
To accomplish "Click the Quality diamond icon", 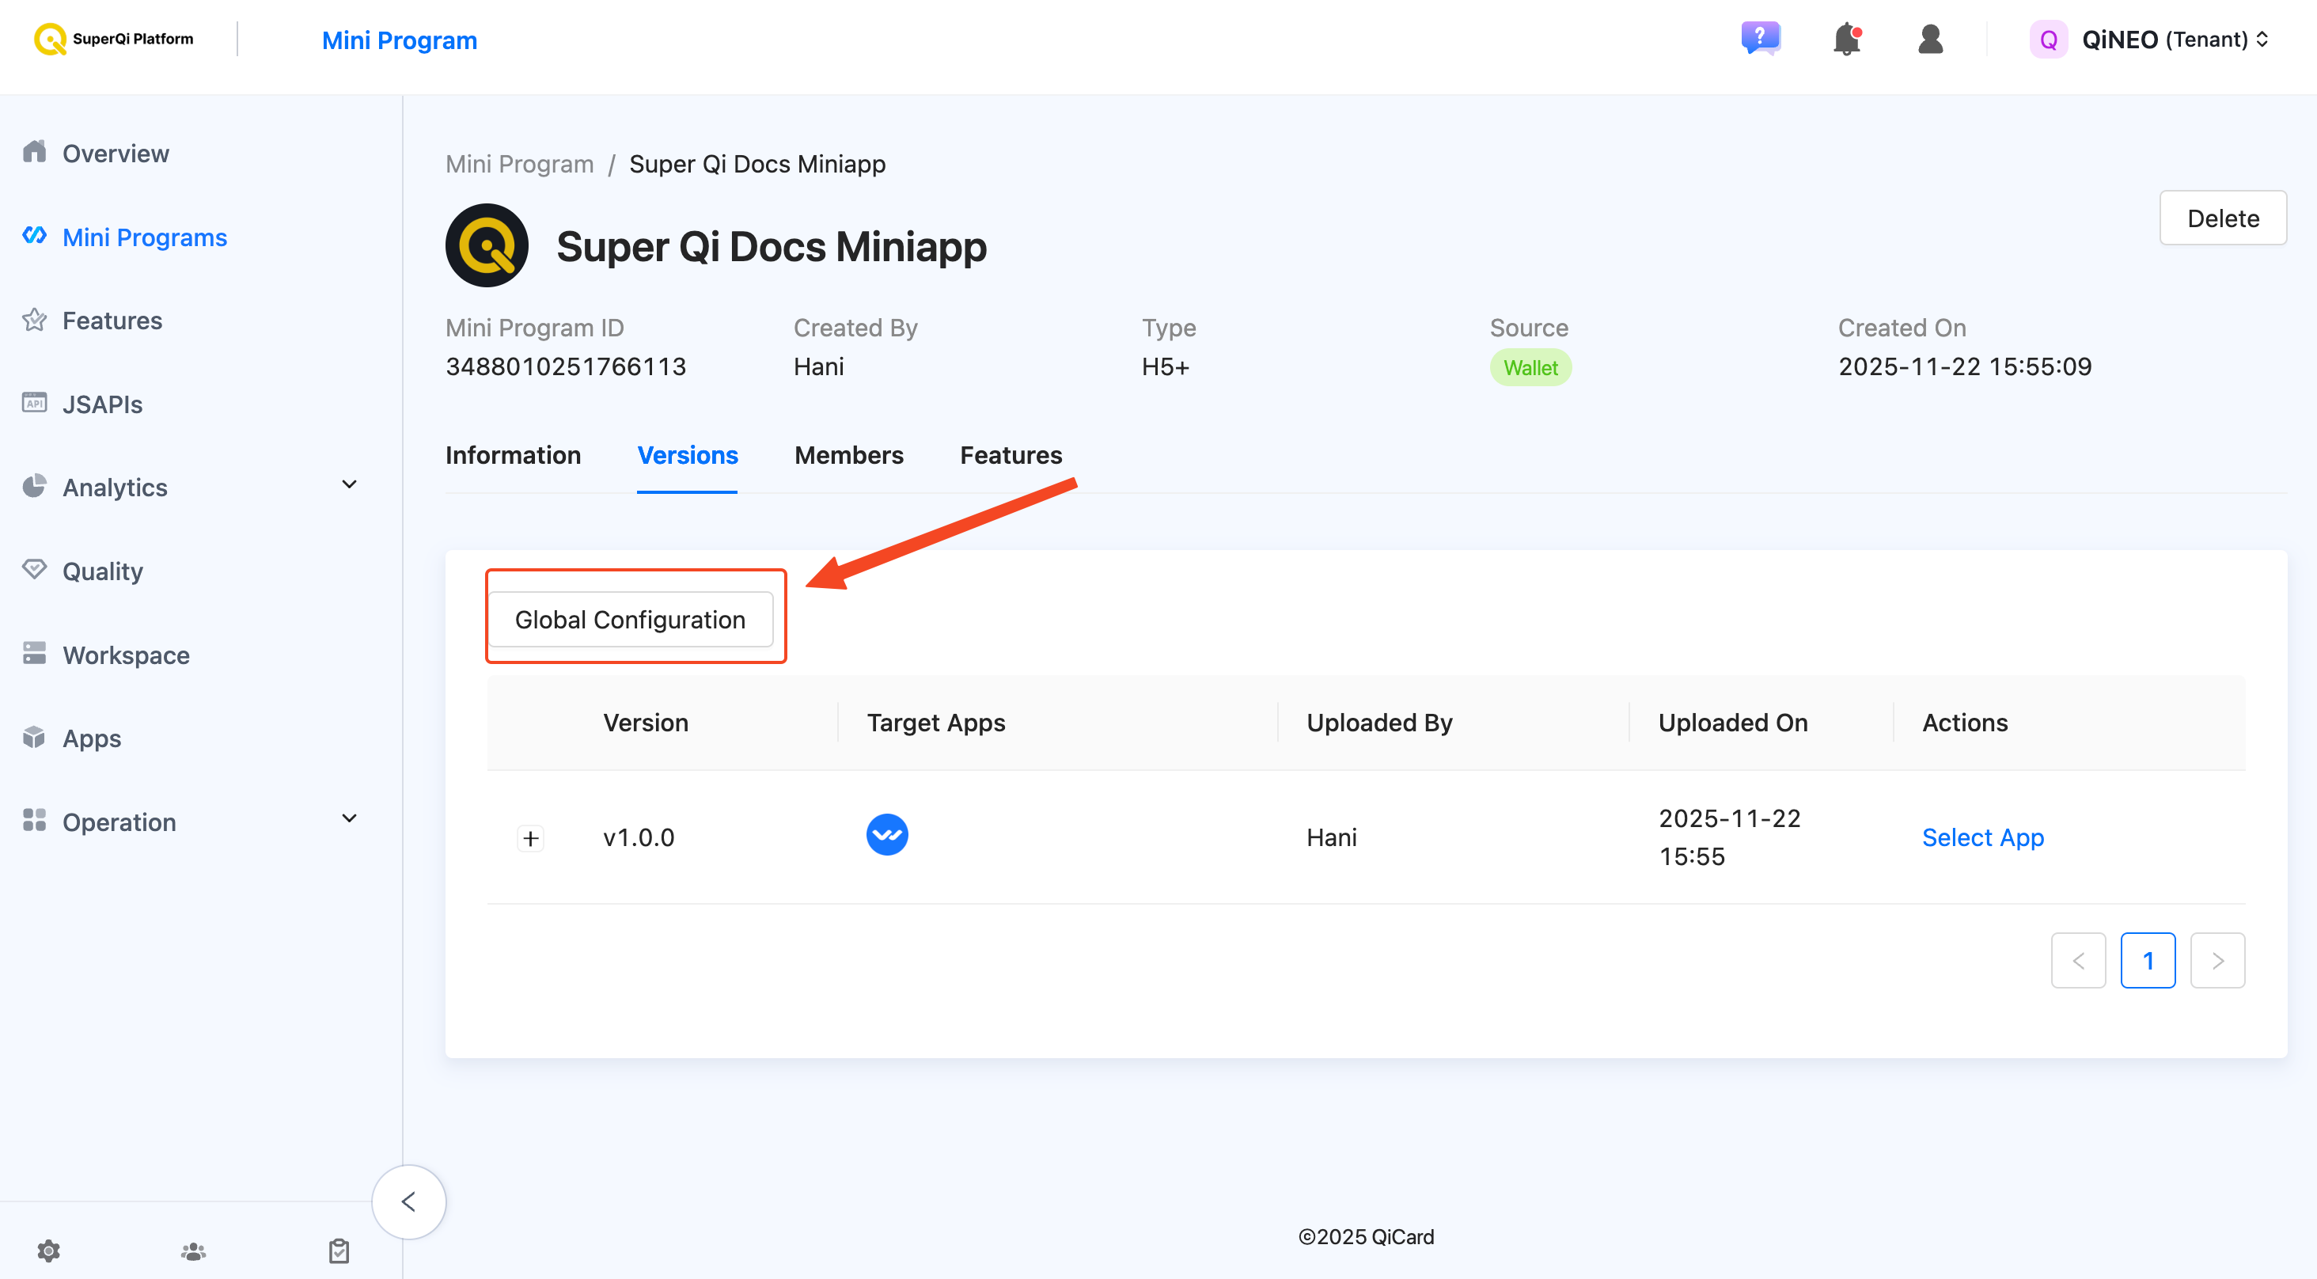I will 34,569.
